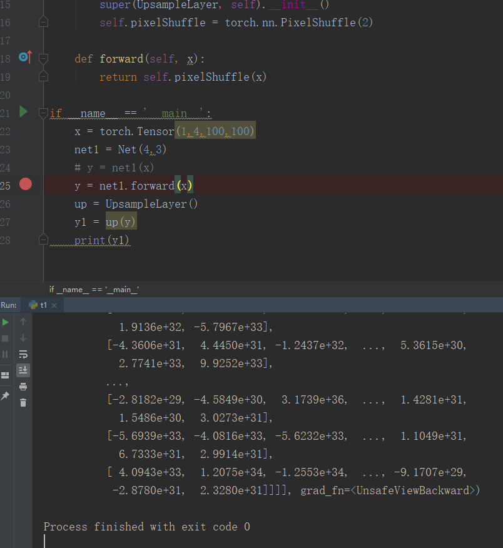Screen dimensions: 503x548
Task: Click on print(y1) in line 28
Action: (102, 240)
